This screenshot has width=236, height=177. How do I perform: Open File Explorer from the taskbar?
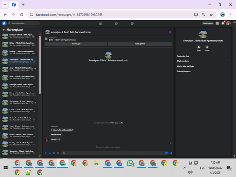point(96,163)
